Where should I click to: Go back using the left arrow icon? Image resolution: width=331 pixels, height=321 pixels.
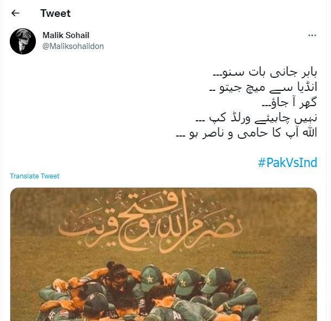[15, 13]
